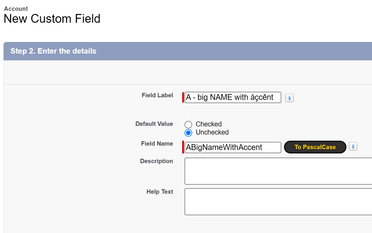This screenshot has width=372, height=233.
Task: Open Field Label tooltip via the blue i icon
Action: pos(289,98)
